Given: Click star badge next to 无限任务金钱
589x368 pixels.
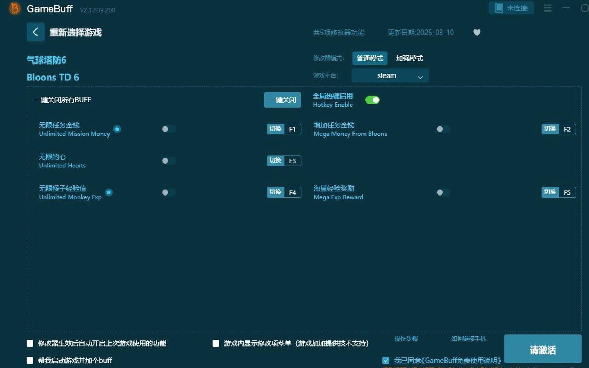Looking at the screenshot, I should click(x=117, y=129).
